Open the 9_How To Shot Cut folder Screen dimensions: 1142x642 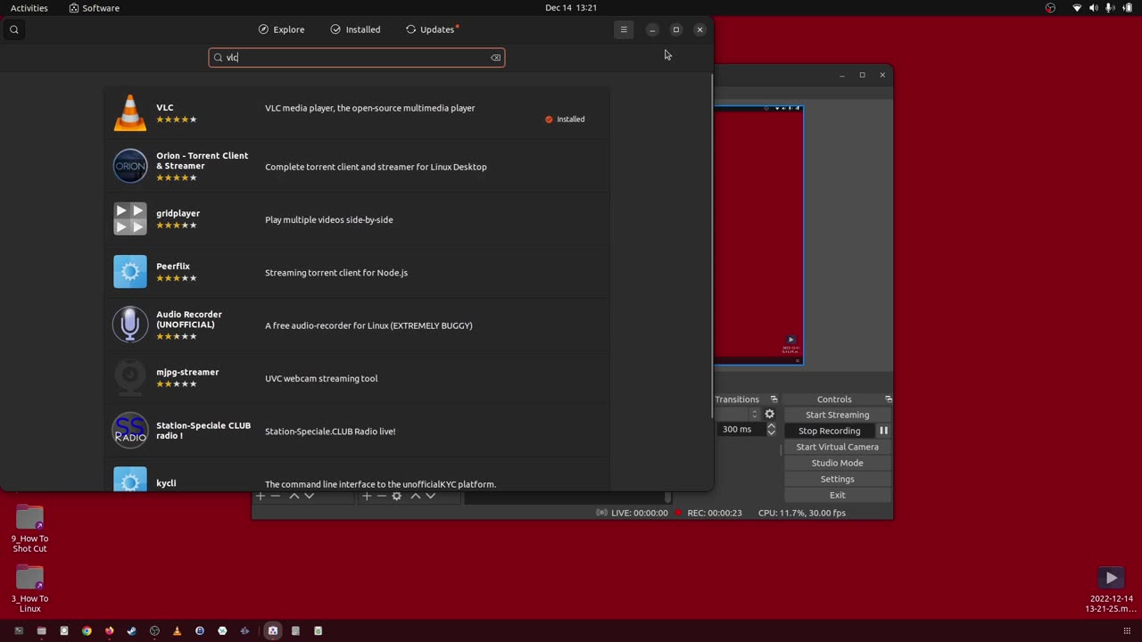point(29,529)
